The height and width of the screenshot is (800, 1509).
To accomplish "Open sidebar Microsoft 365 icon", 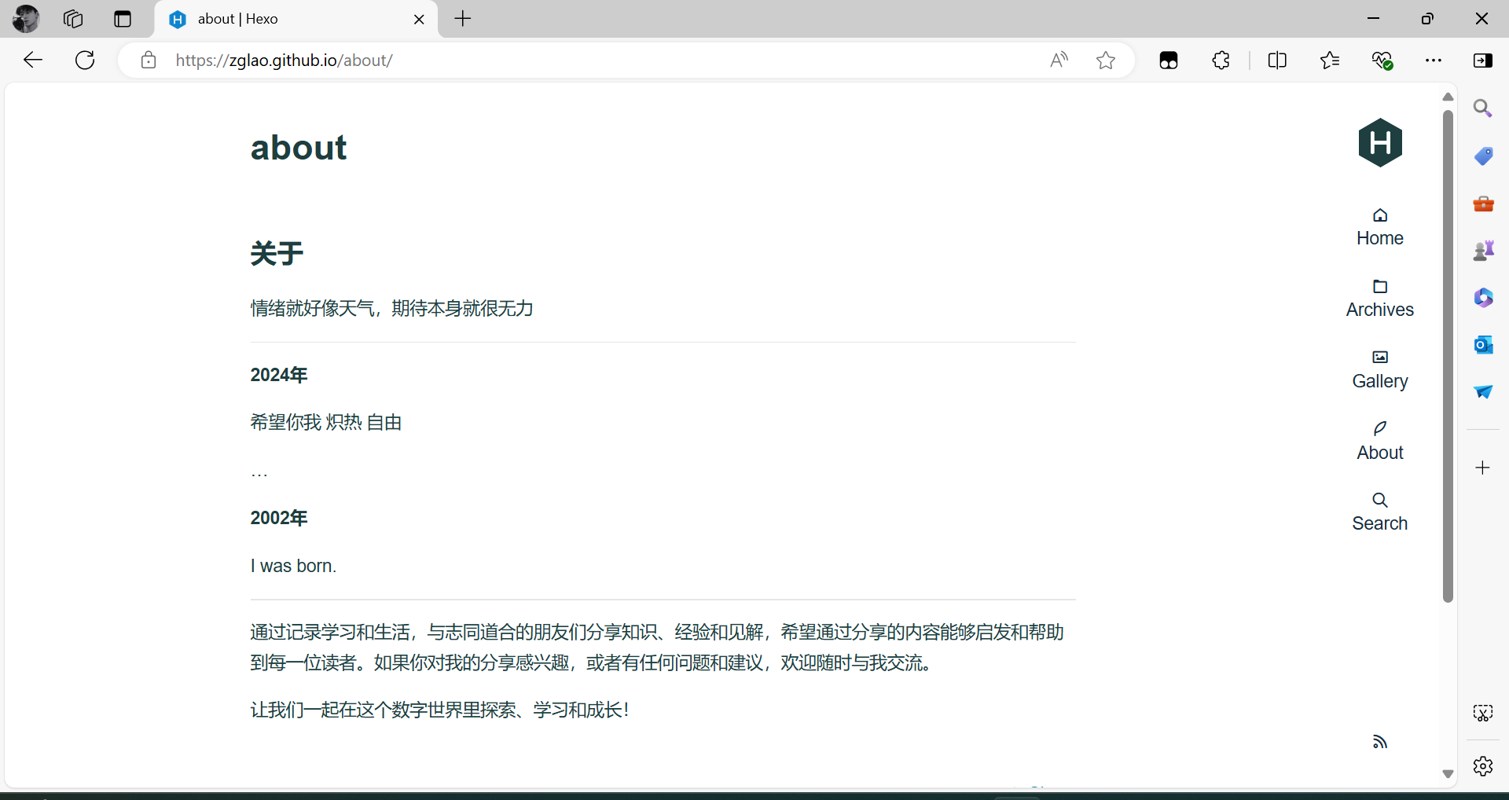I will tap(1483, 298).
